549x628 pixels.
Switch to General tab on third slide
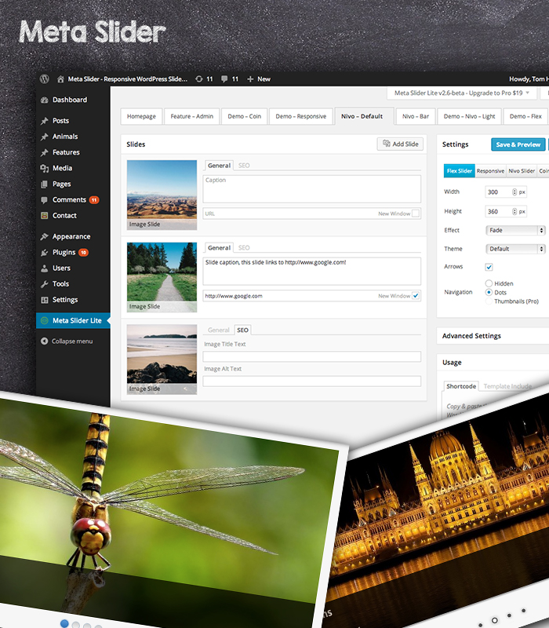[219, 330]
